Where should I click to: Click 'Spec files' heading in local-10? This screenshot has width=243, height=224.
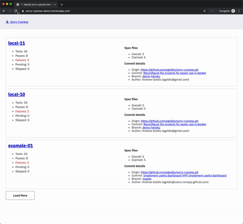131,99
